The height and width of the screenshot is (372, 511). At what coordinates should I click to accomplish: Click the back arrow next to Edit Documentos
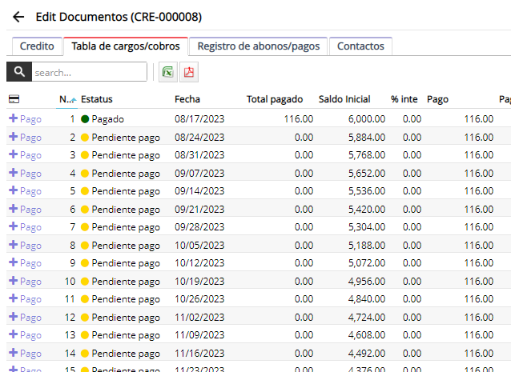(18, 17)
